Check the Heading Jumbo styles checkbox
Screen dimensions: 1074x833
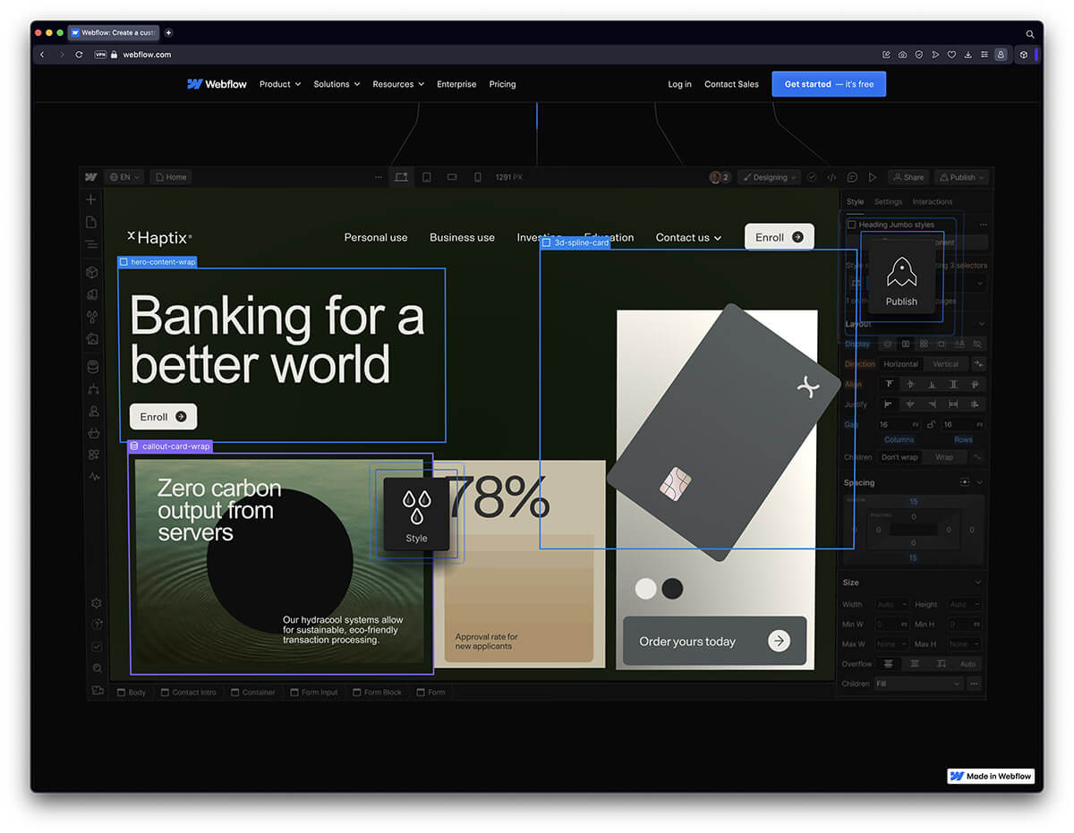851,224
